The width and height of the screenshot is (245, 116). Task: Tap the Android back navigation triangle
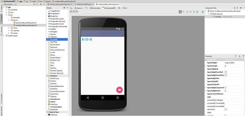[x=88, y=98]
